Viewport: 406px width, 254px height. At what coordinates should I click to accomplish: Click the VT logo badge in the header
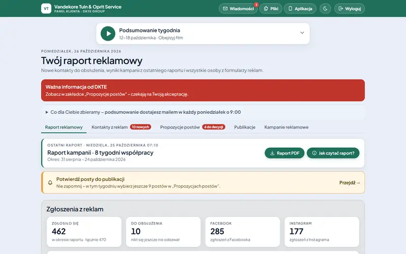pos(46,9)
